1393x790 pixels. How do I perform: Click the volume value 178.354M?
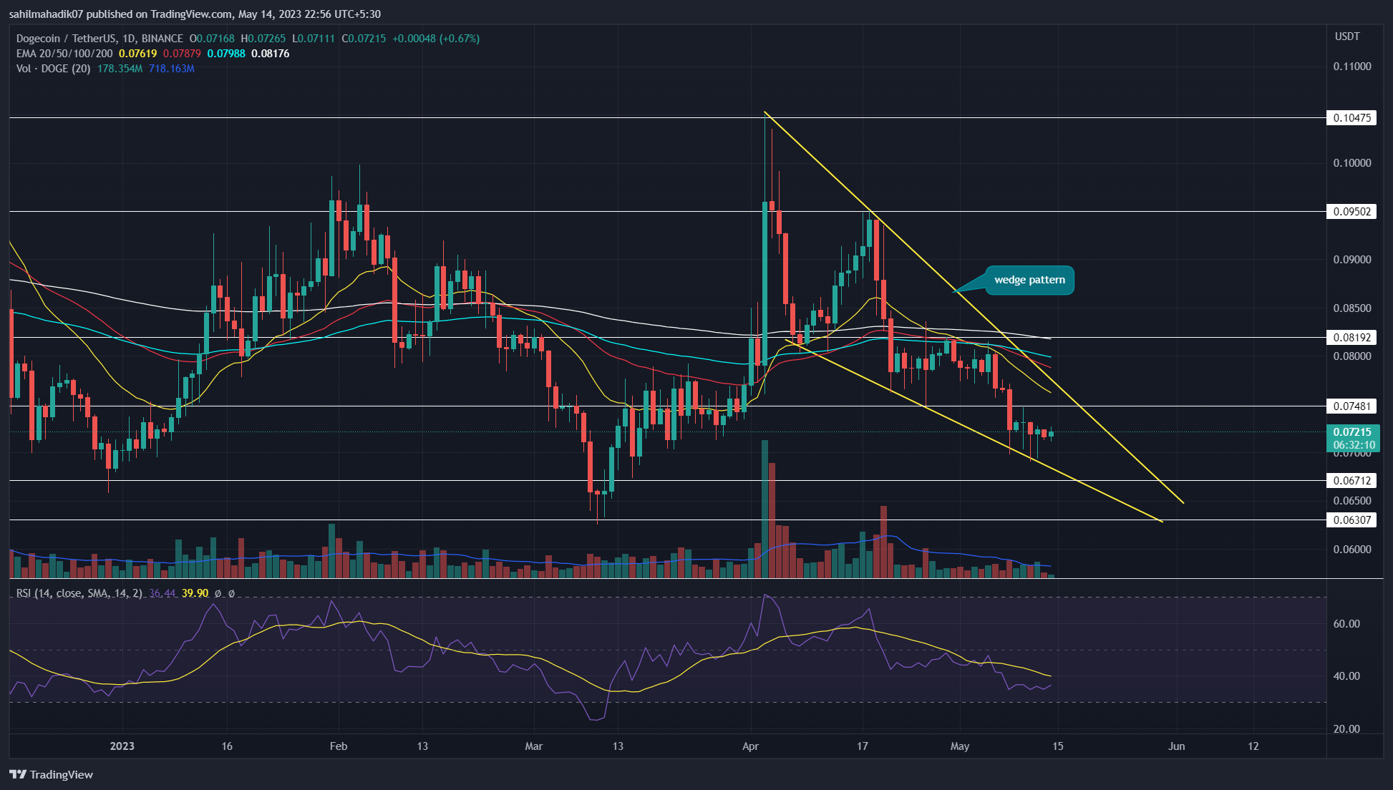click(x=120, y=69)
